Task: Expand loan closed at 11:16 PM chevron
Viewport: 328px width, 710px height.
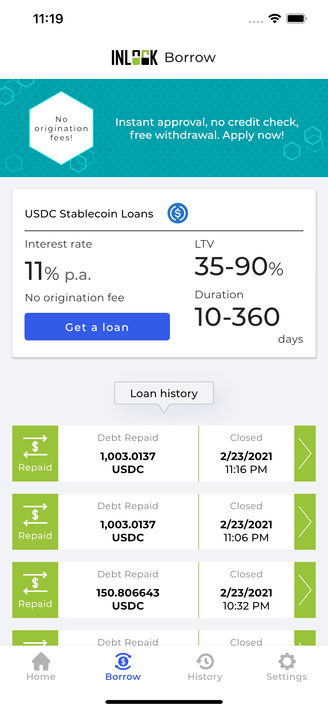Action: click(305, 453)
